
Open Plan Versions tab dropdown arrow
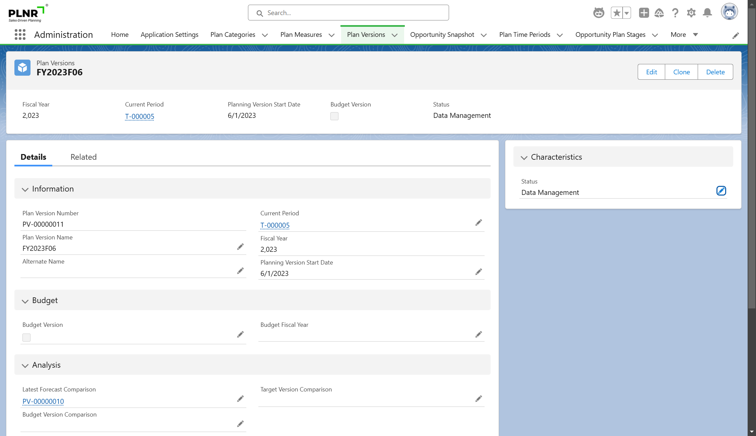click(x=395, y=35)
